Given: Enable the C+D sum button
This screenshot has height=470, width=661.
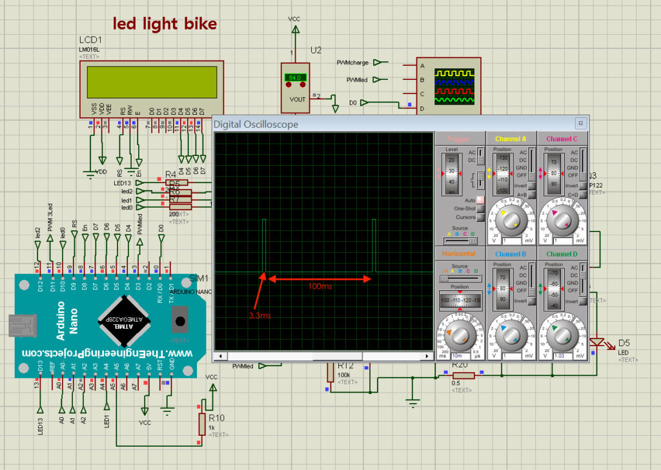Looking at the screenshot, I should [583, 195].
